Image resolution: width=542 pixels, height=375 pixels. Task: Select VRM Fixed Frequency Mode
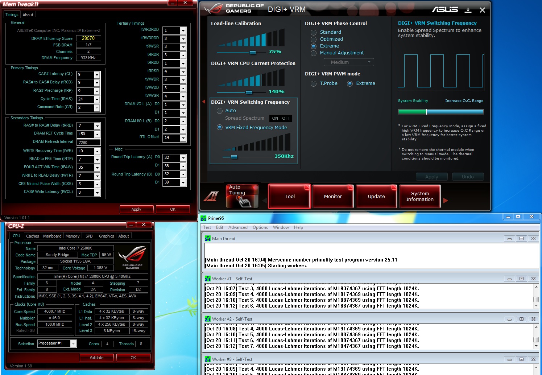219,127
